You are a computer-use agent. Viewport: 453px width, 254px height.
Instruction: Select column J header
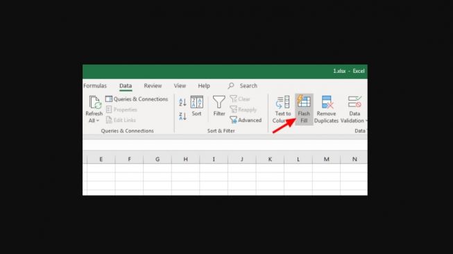(x=242, y=159)
